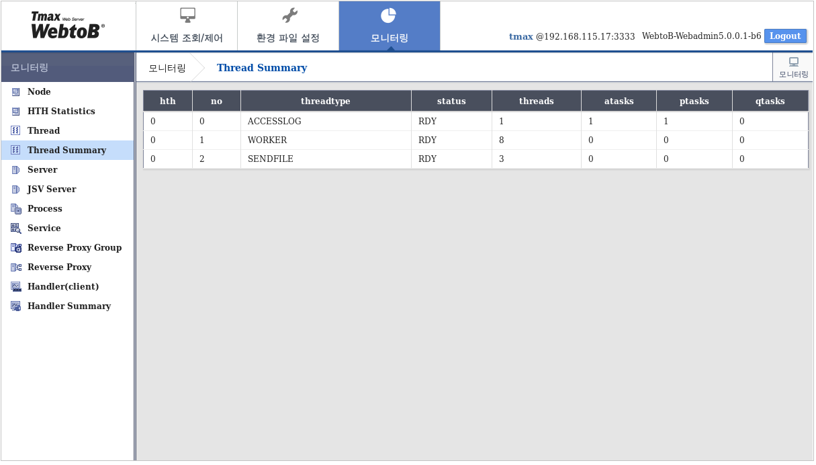Click the @192.168.115.17:3333 address text
The width and height of the screenshot is (816, 465).
tap(586, 36)
